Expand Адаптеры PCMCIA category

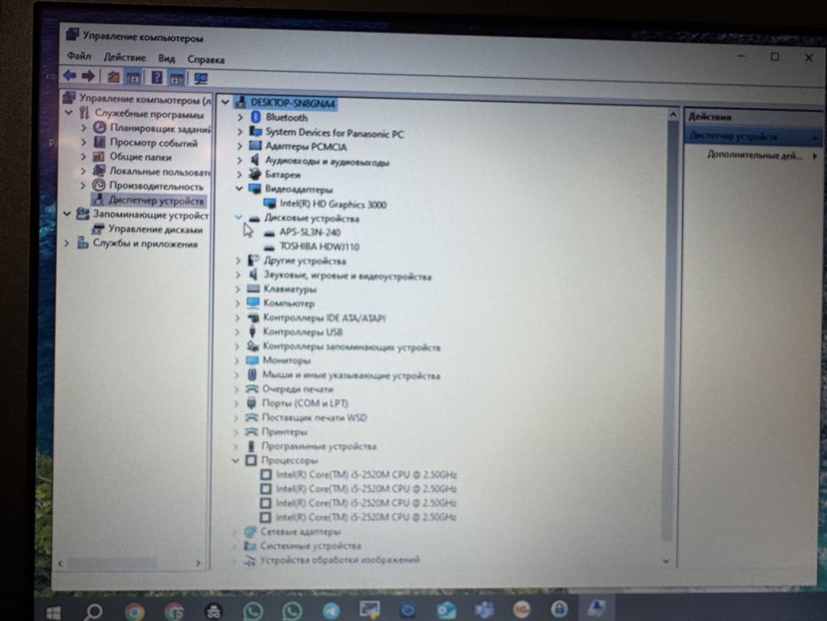[240, 145]
